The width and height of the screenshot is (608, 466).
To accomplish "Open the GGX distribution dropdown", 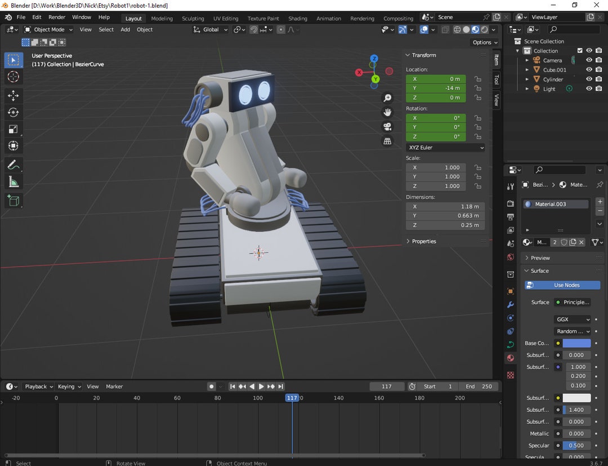I will tap(573, 319).
